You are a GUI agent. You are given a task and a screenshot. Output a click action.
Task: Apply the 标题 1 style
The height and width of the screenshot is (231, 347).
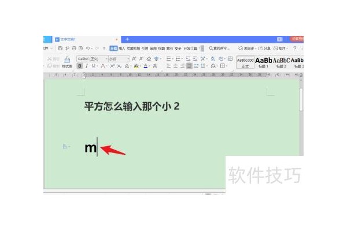pyautogui.click(x=263, y=62)
